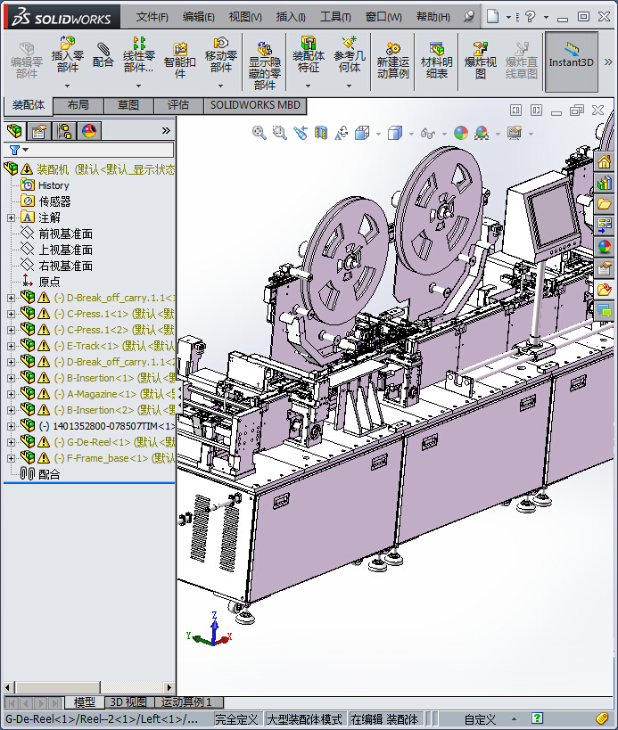The image size is (618, 730).
Task: Click the Previous View icon
Action: coord(301,133)
